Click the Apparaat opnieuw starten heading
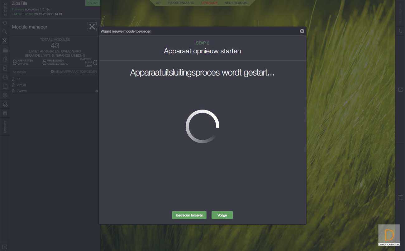This screenshot has width=405, height=251. (x=202, y=51)
